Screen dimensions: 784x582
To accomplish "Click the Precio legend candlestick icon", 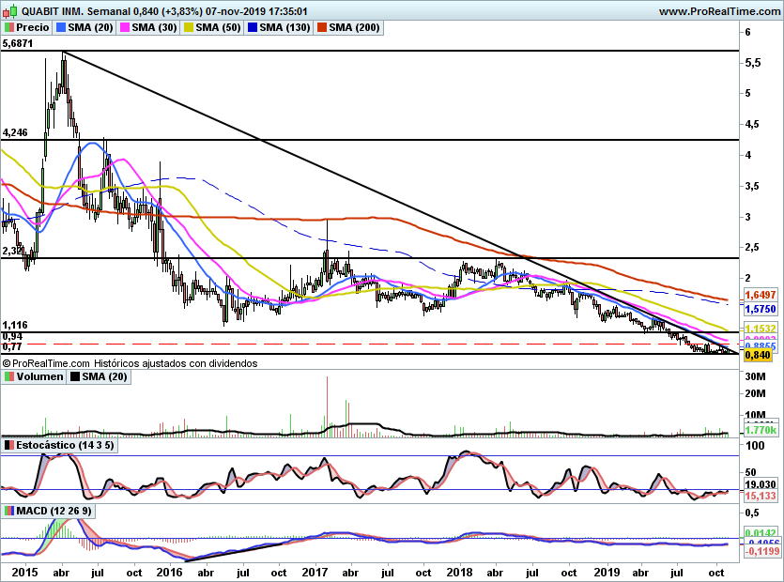I will [9, 27].
